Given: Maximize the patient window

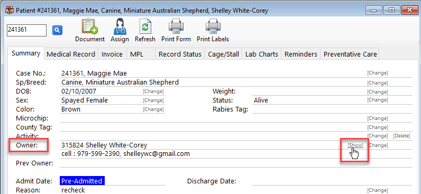Looking at the screenshot, I should tap(391, 10).
